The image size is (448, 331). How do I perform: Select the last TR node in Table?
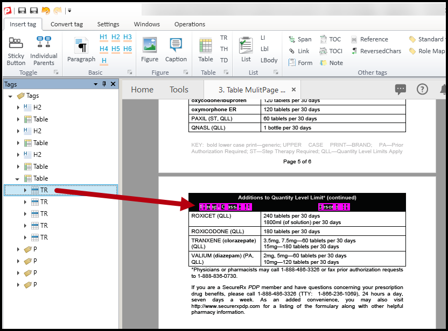pos(39,238)
